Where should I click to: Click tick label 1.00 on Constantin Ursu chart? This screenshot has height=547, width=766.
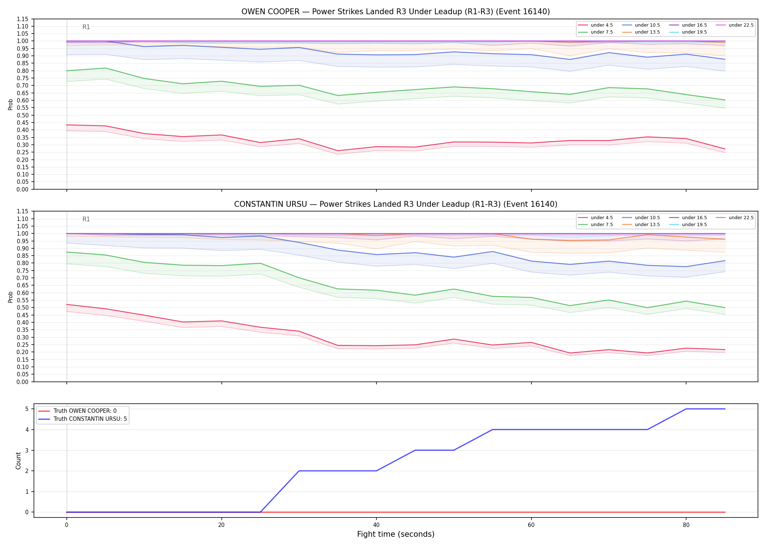(x=23, y=234)
